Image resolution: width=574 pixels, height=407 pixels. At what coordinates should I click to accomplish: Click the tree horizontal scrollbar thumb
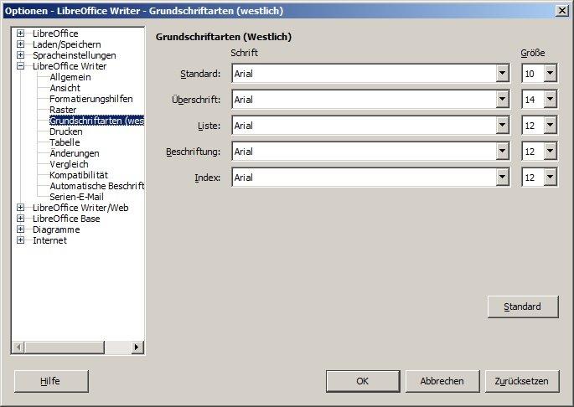pyautogui.click(x=65, y=347)
